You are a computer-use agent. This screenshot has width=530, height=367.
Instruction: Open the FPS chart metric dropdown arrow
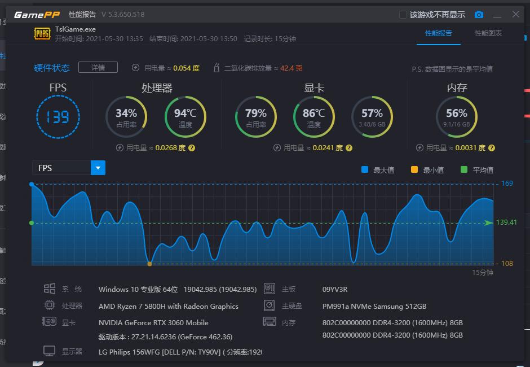point(98,168)
